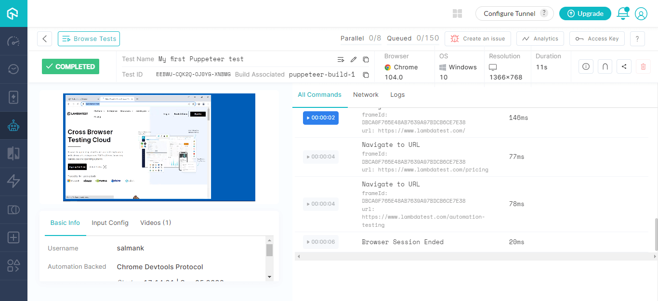Open the Automation robot icon in sidebar
The width and height of the screenshot is (658, 301).
pyautogui.click(x=13, y=126)
